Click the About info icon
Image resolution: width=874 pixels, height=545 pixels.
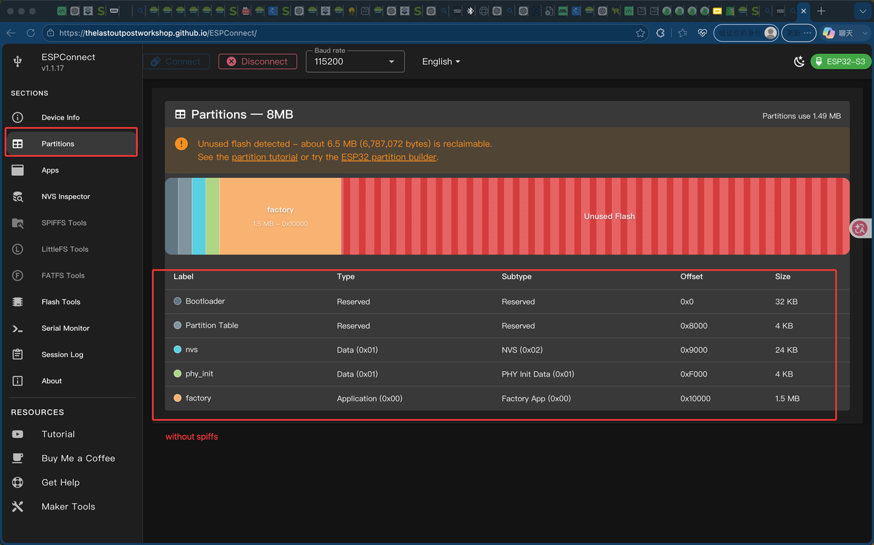pos(18,381)
